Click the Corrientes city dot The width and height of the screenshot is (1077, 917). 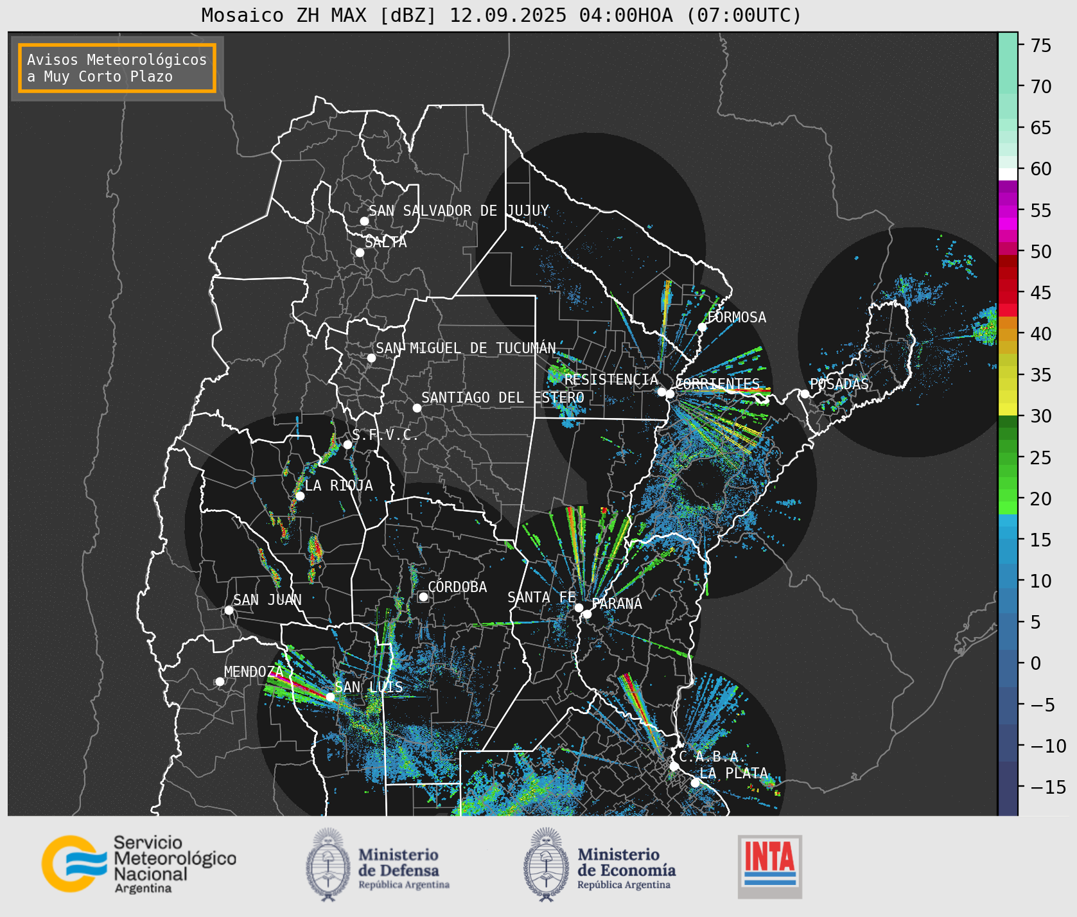670,394
